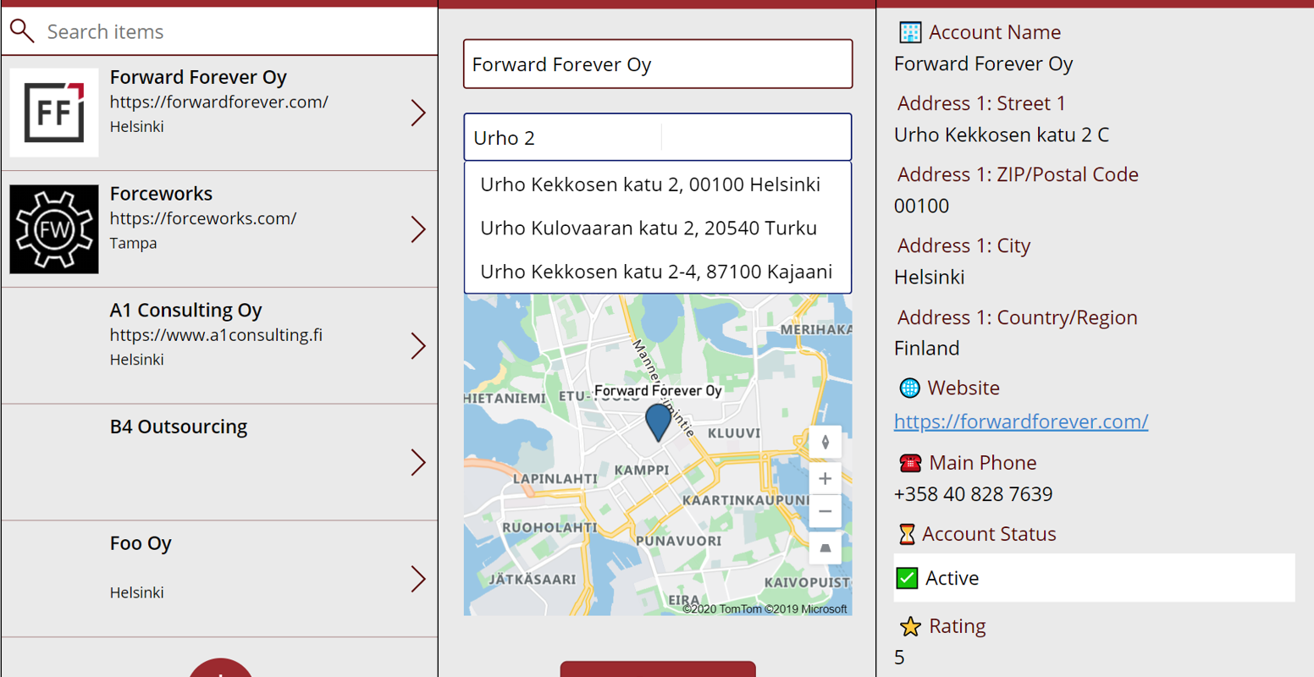Screen dimensions: 1314x677
Task: Click https://forwardforever.com/ text in list
Action: (218, 102)
